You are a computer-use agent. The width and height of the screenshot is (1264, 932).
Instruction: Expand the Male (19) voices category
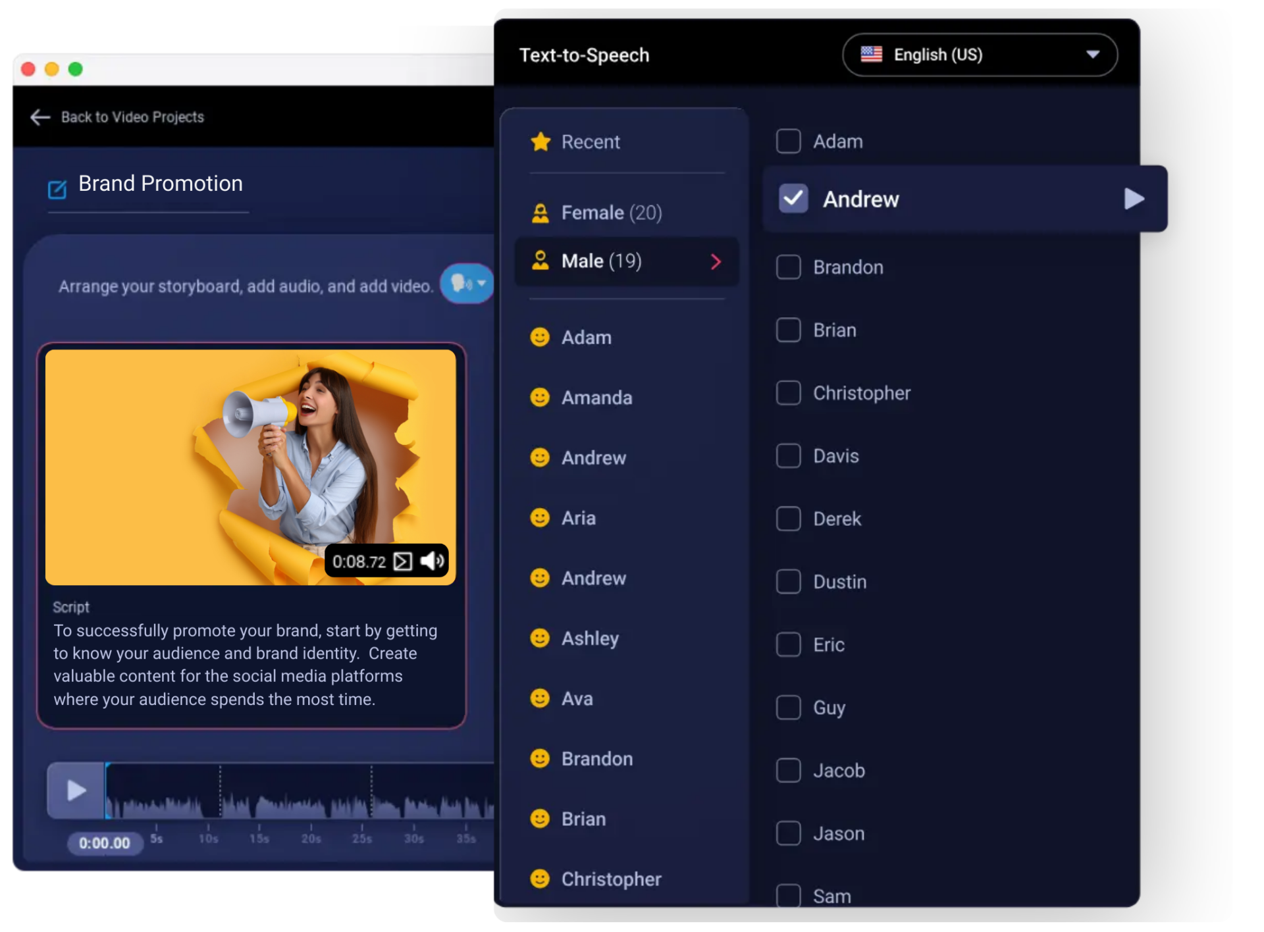point(716,261)
